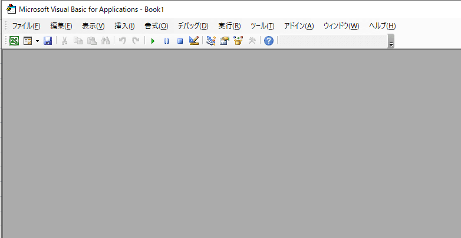This screenshot has width=461, height=238.
Task: Open the ツール(T) menu
Action: (x=262, y=26)
